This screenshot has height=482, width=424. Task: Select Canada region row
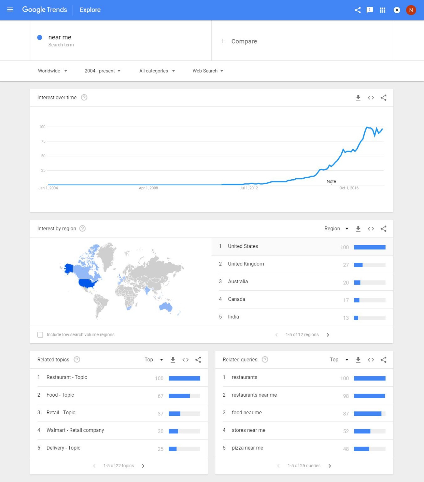click(x=302, y=299)
